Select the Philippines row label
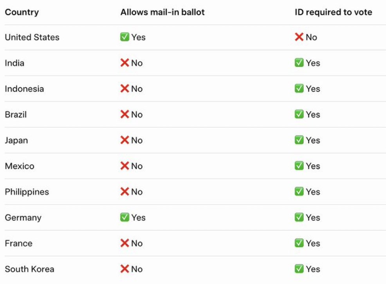386x284 pixels. (x=27, y=192)
